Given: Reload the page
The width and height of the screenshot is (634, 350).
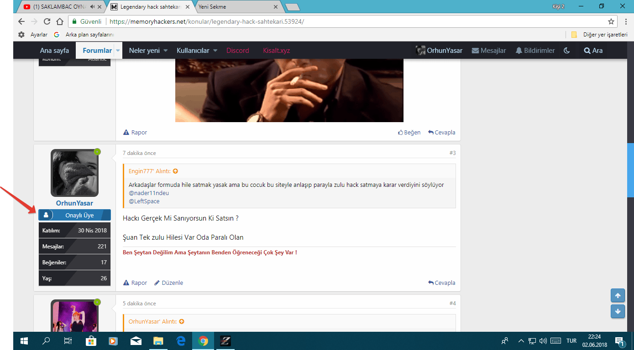Looking at the screenshot, I should 47,21.
